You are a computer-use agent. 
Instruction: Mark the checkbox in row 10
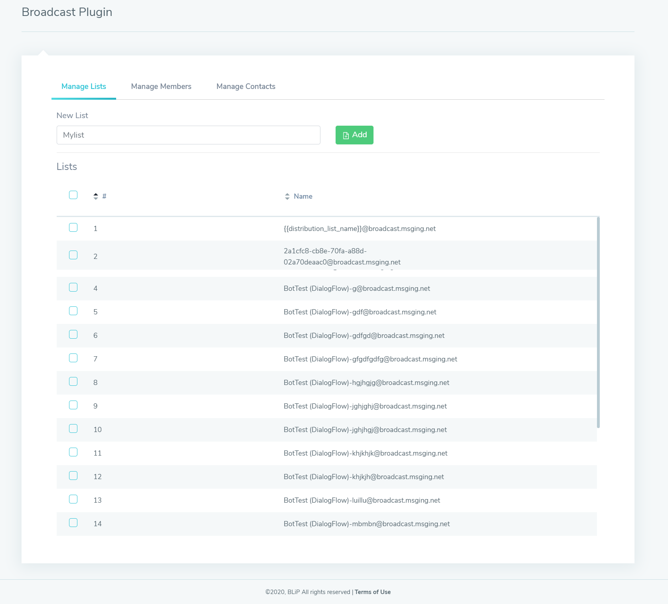coord(73,428)
